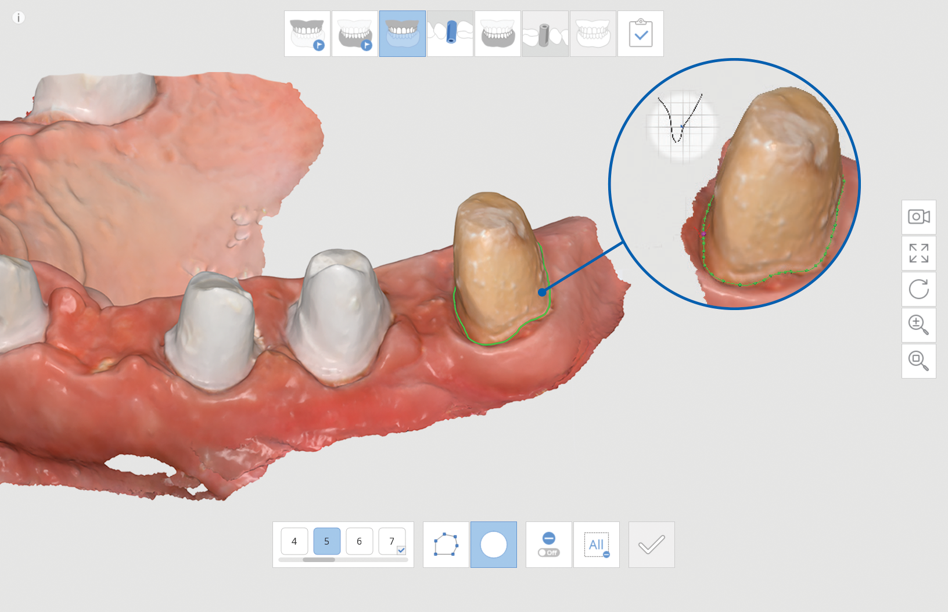Screen dimensions: 948x612
Task: Select tooth number 7 with checkmark
Action: point(392,541)
